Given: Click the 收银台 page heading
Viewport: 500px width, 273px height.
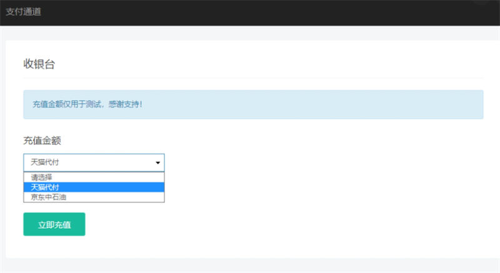Looking at the screenshot, I should tap(36, 64).
